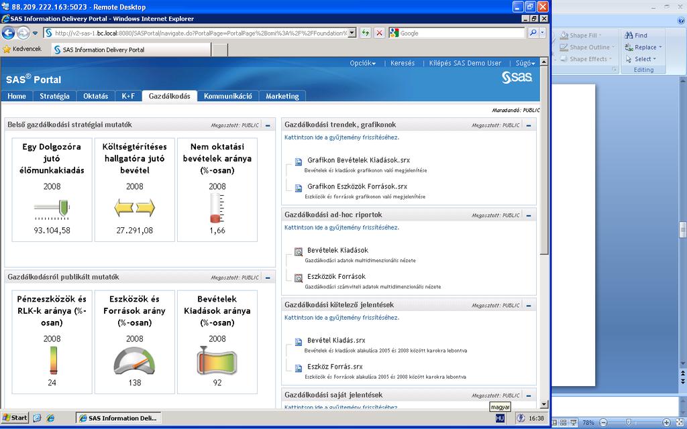Screen dimensions: 687x429
Task: Click the magnifier search button beside Google box
Action: click(533, 33)
